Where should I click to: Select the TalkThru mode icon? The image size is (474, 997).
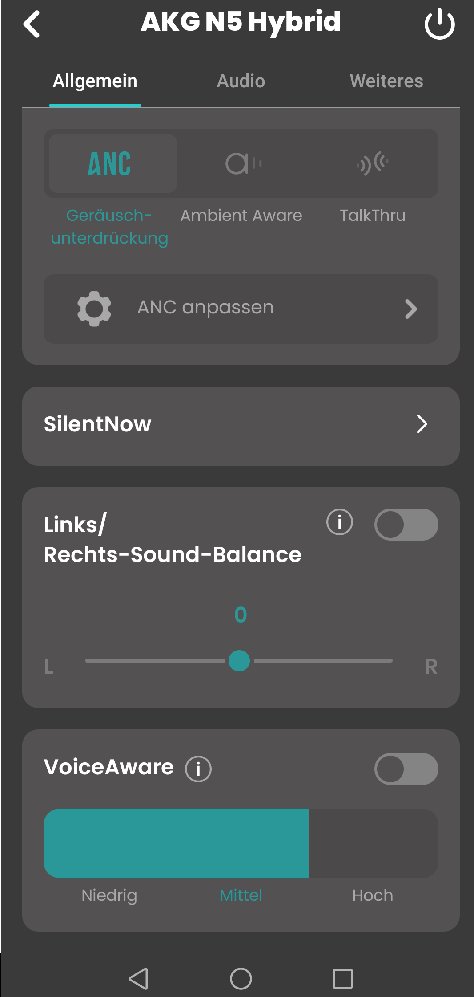[373, 163]
